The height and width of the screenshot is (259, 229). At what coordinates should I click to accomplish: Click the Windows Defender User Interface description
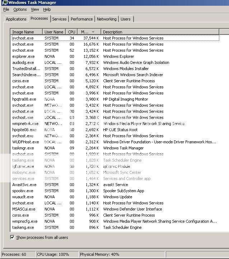point(132,209)
